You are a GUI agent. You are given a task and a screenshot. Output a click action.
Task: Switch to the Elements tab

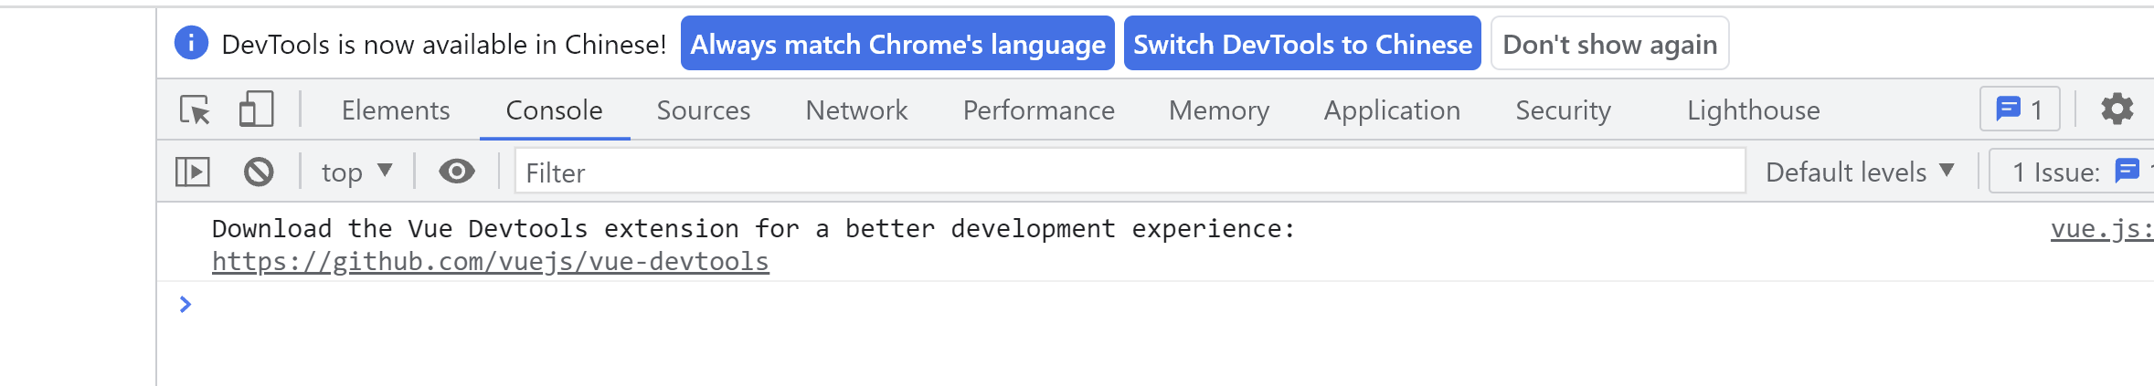[x=396, y=110]
